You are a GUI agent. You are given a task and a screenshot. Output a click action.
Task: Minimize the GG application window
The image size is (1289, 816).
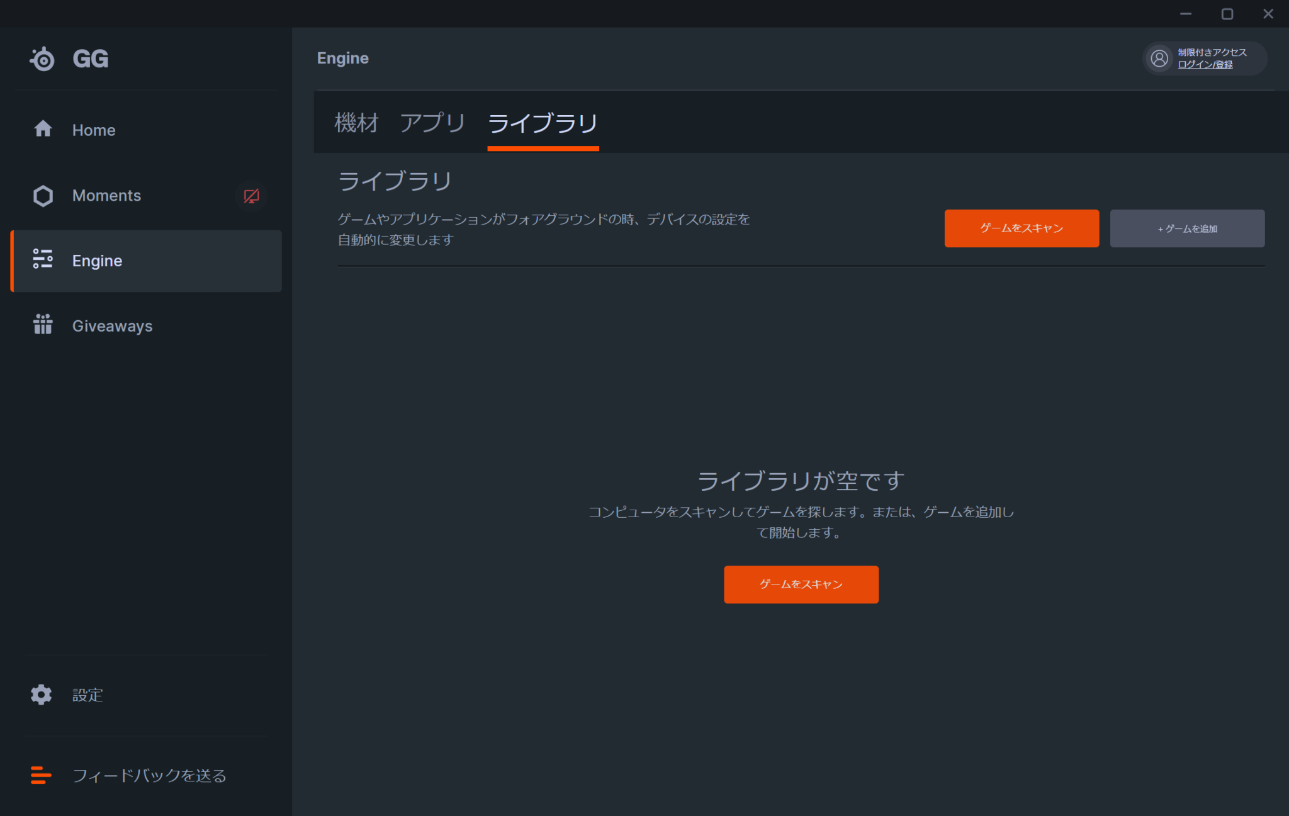(1186, 13)
